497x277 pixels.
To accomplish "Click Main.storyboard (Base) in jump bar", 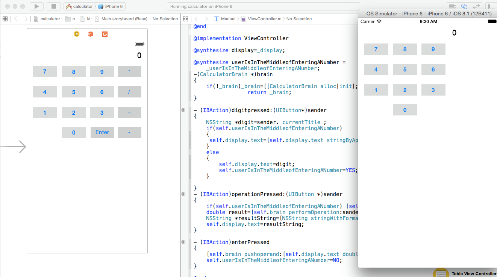I will [121, 19].
